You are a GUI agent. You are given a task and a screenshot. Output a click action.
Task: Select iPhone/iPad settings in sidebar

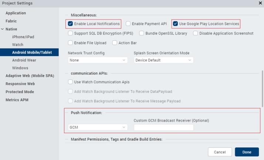pos(24,37)
